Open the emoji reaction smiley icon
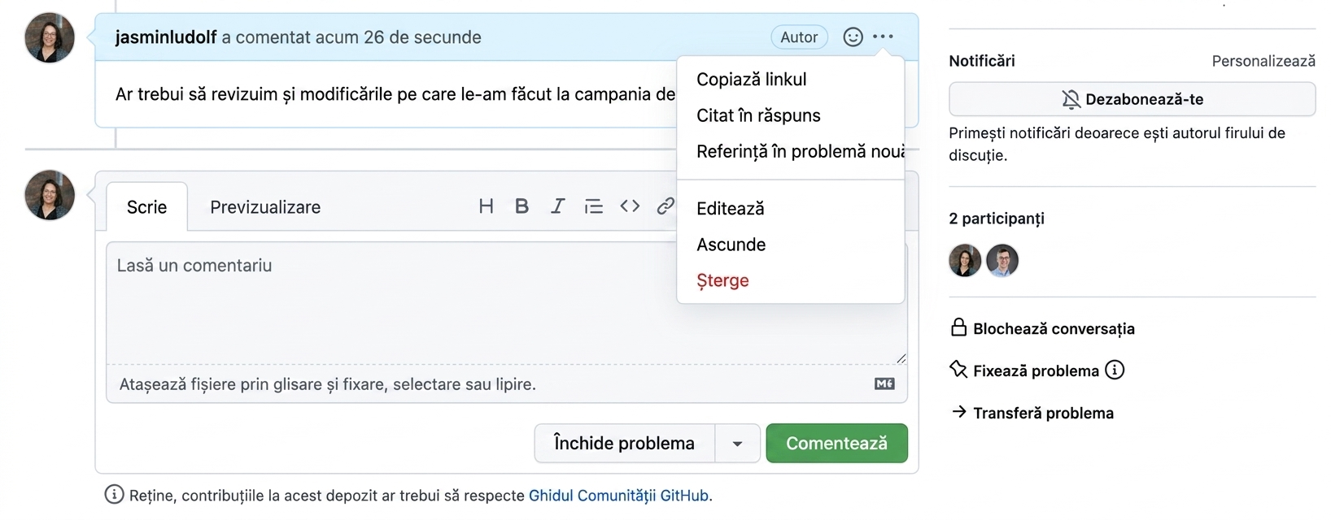Viewport: 1331px width, 520px height. pyautogui.click(x=853, y=37)
